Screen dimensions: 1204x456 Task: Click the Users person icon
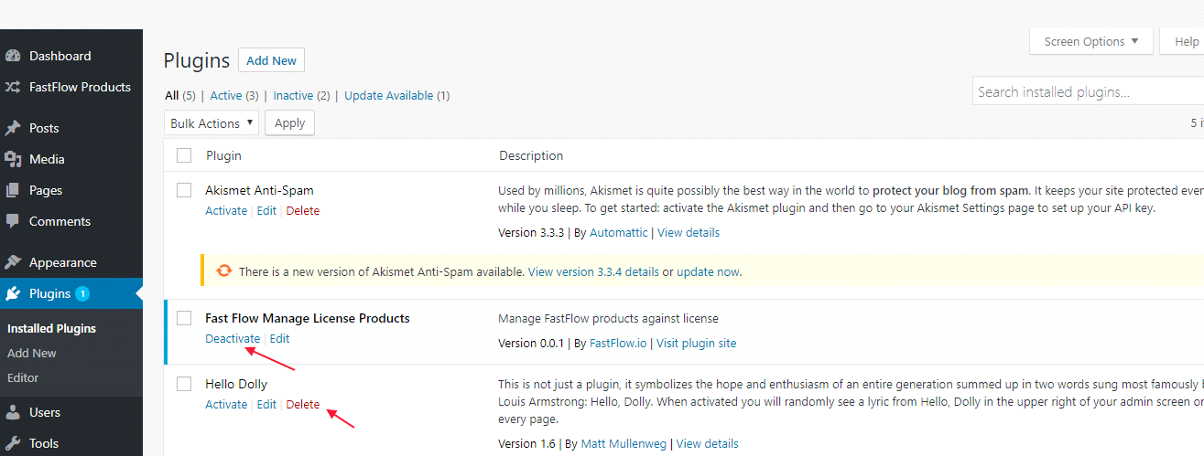coord(13,412)
